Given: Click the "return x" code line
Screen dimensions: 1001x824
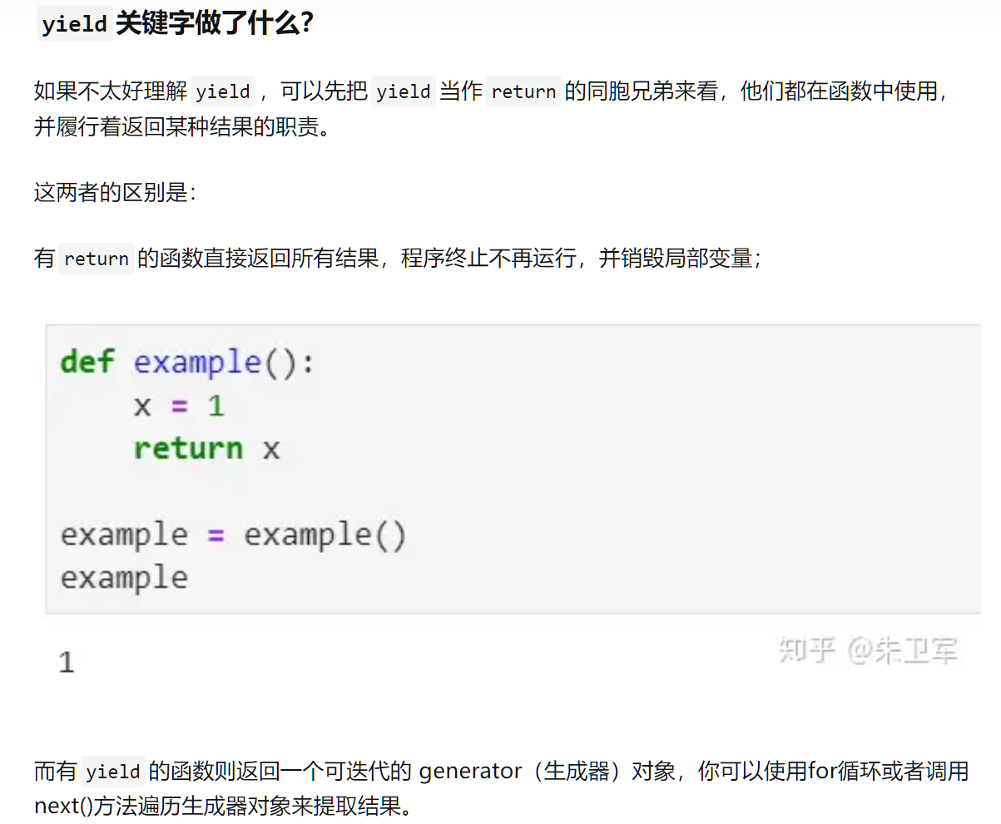Looking at the screenshot, I should pyautogui.click(x=206, y=449).
